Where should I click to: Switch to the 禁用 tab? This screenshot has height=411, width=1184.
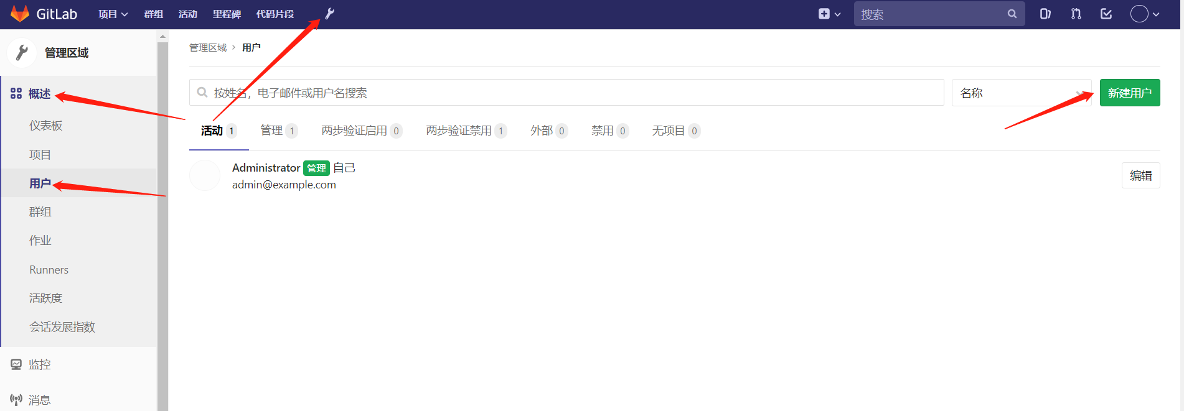tap(609, 131)
